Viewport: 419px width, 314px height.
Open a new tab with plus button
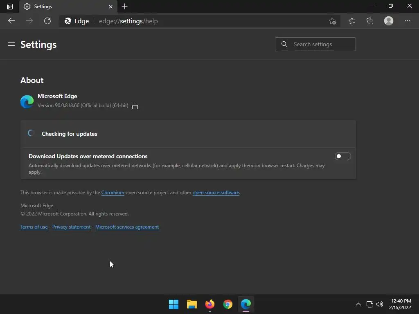(x=124, y=7)
